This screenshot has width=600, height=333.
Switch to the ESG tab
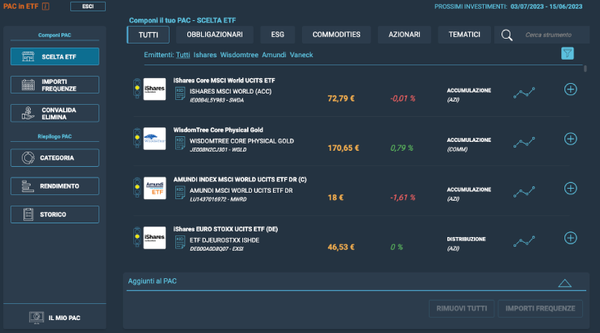(x=278, y=35)
